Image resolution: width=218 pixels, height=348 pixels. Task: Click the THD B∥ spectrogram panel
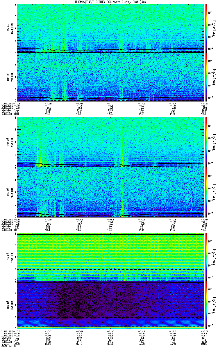click(111, 192)
